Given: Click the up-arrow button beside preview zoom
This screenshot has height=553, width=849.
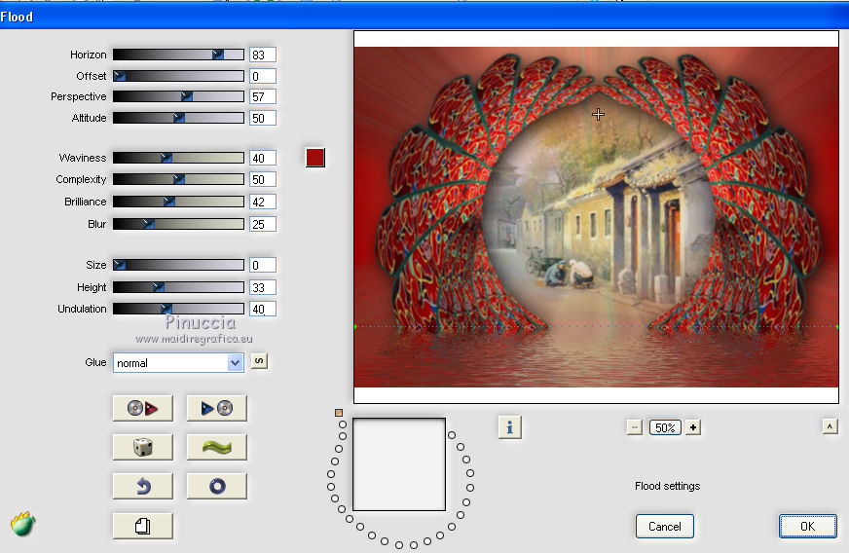Looking at the screenshot, I should click(830, 426).
